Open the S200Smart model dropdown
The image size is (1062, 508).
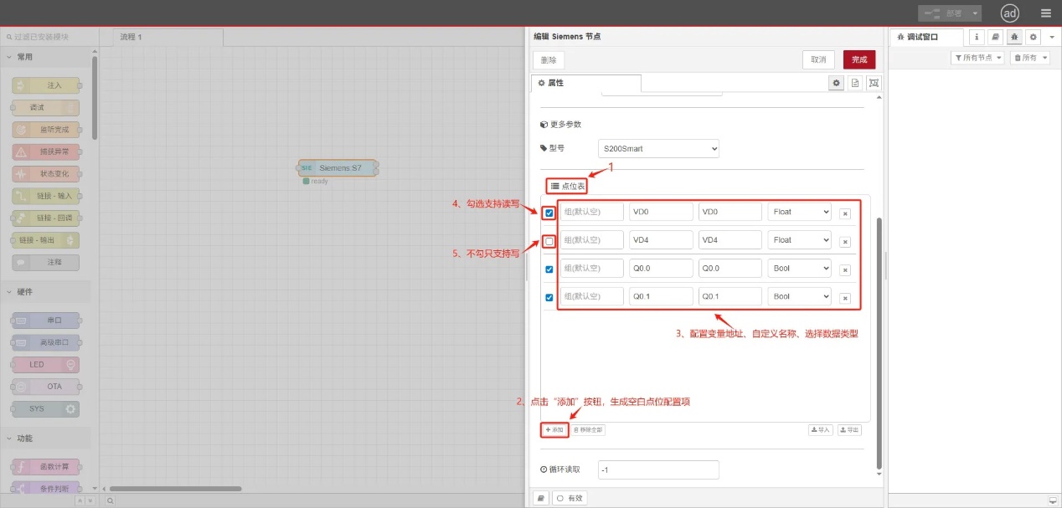pos(660,149)
